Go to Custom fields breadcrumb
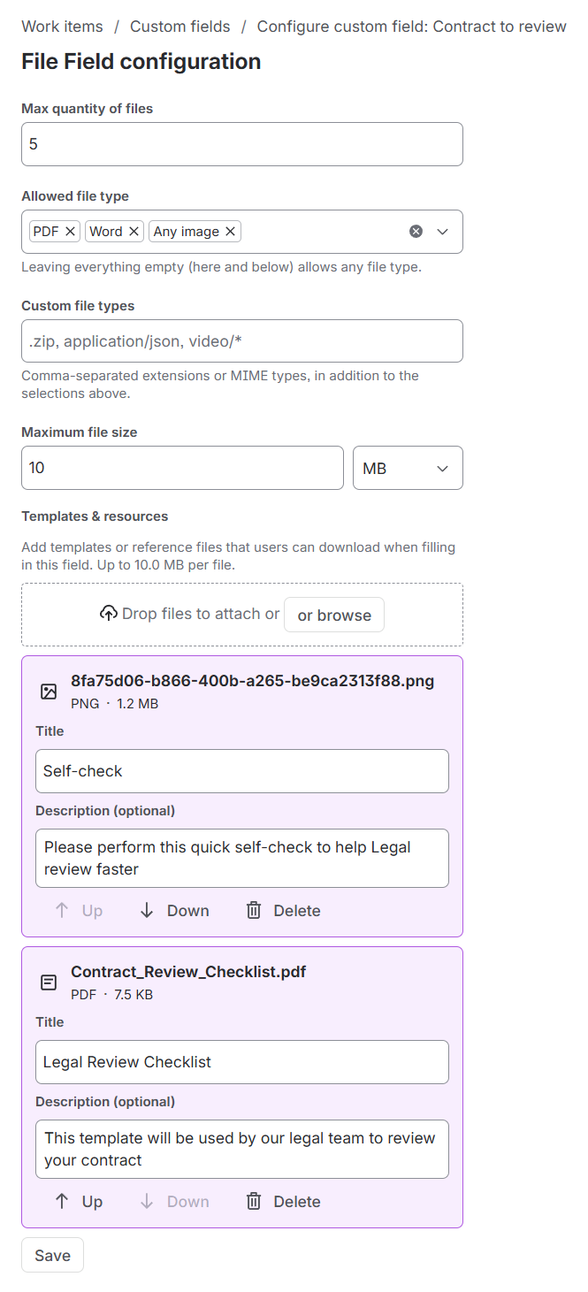588x1292 pixels. (180, 27)
